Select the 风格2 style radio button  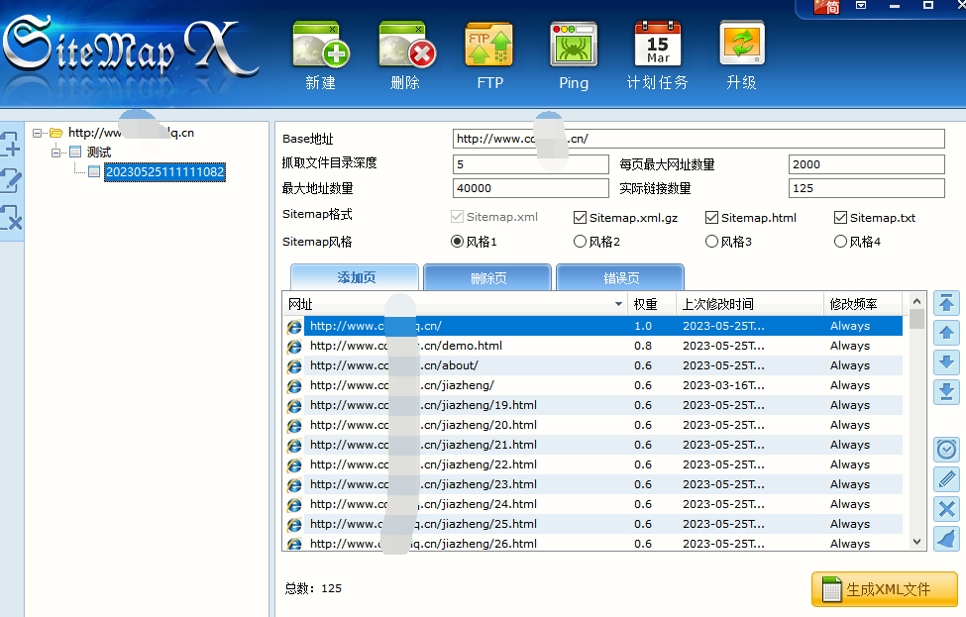tap(580, 242)
